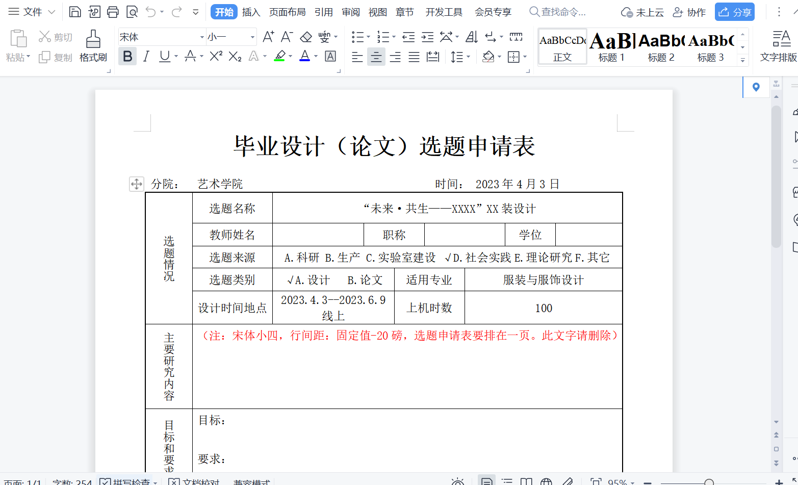Click the Save icon in quick access bar
798x485 pixels.
75,12
